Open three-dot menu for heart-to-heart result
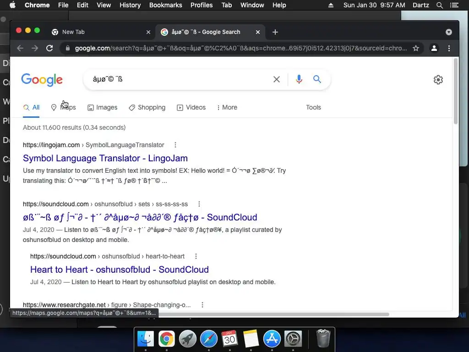The width and height of the screenshot is (469, 352). (x=196, y=256)
